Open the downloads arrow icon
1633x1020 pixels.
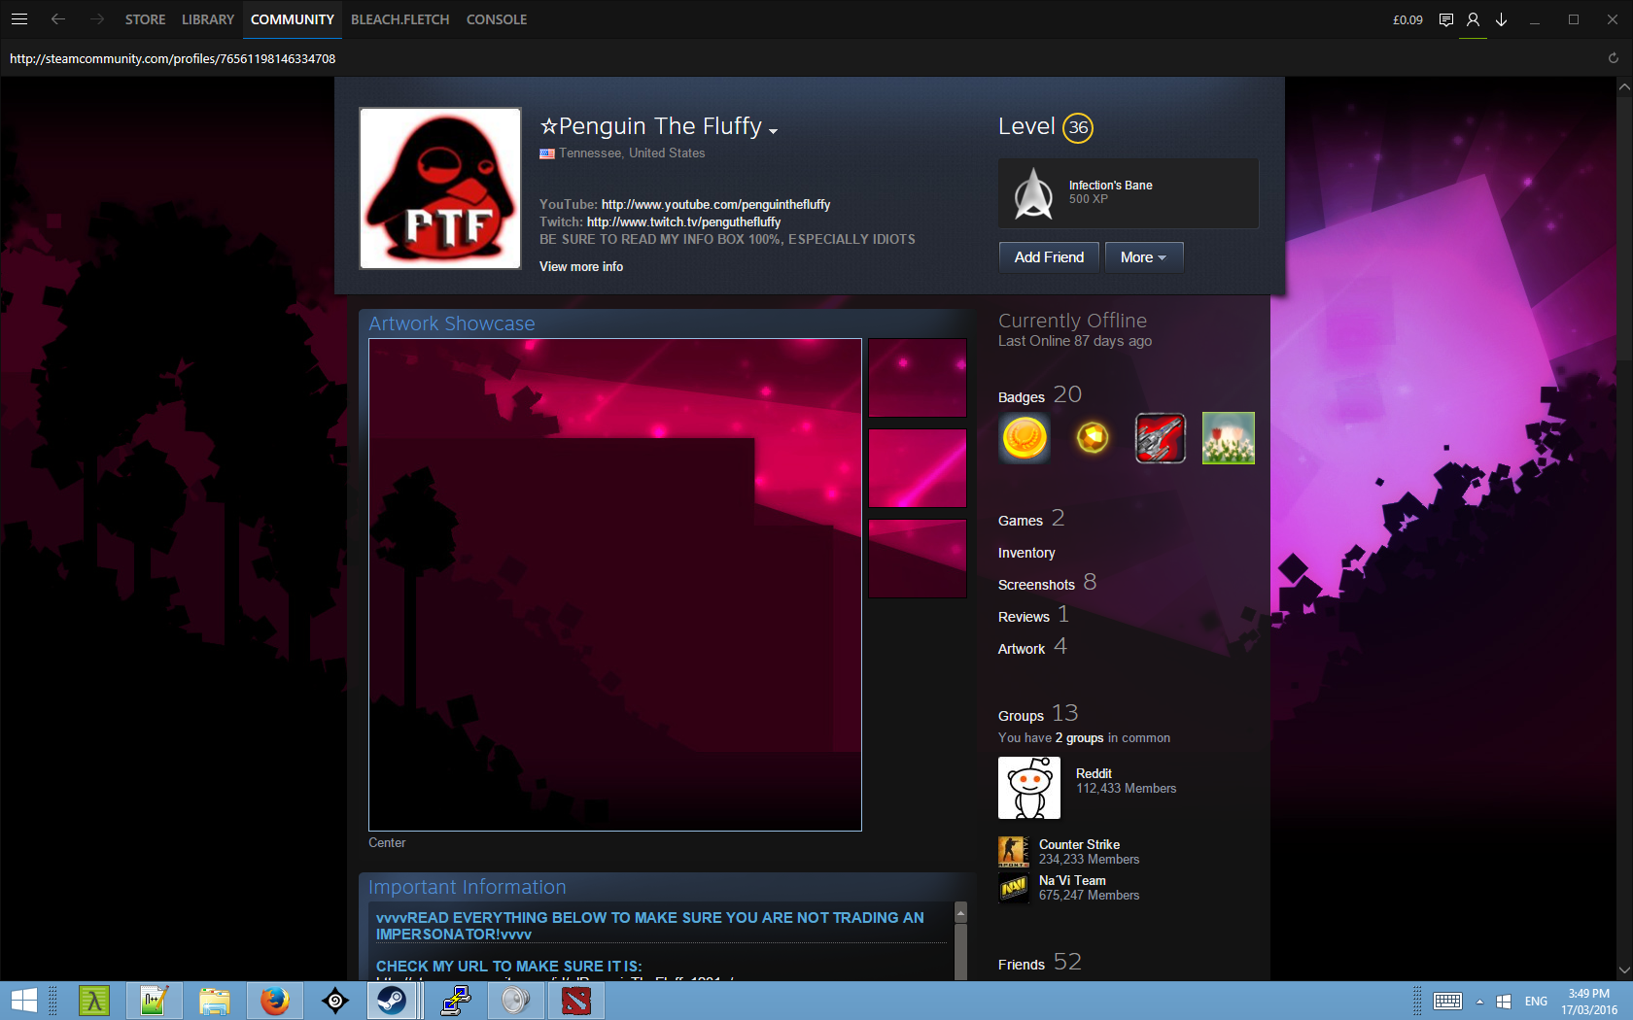point(1501,19)
